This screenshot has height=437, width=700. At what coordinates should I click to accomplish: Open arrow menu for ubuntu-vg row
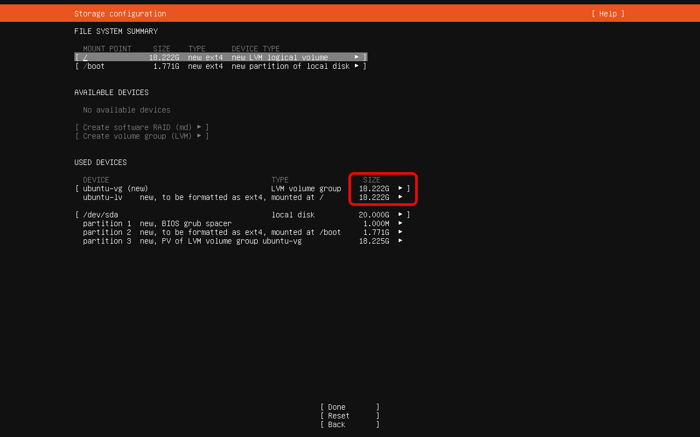[400, 188]
